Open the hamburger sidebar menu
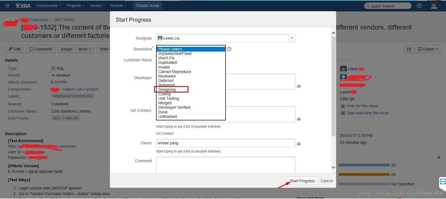 click(7, 6)
